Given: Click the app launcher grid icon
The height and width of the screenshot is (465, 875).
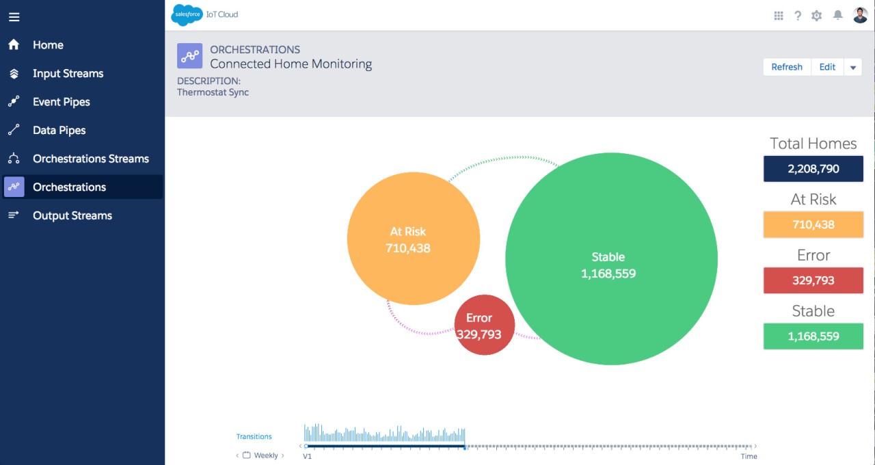Looking at the screenshot, I should 778,16.
